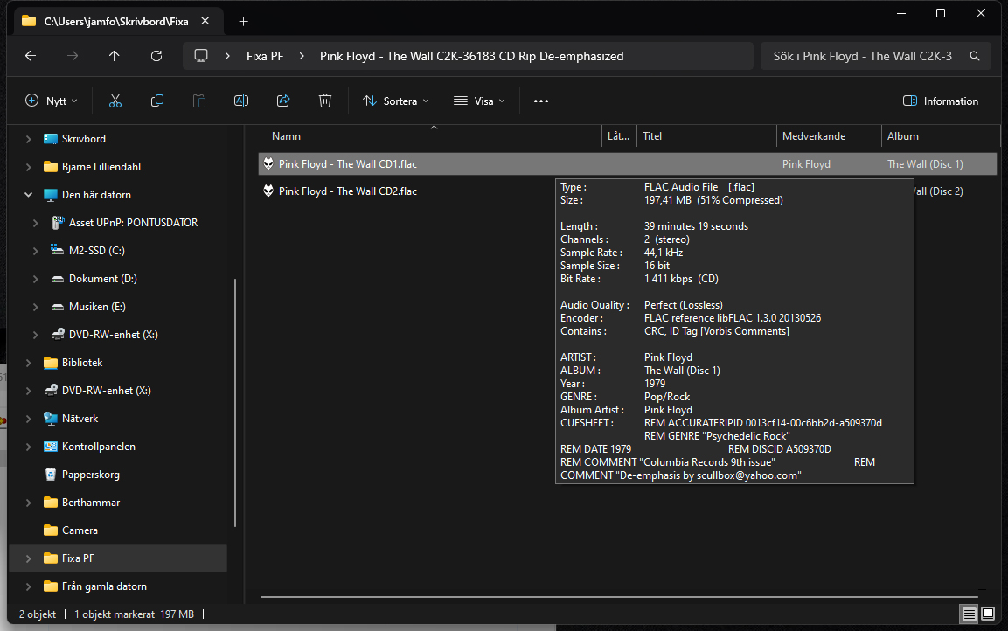Select DVD-RW-enhet (X:) under Den här datorn
Image resolution: width=1008 pixels, height=631 pixels.
click(x=113, y=334)
